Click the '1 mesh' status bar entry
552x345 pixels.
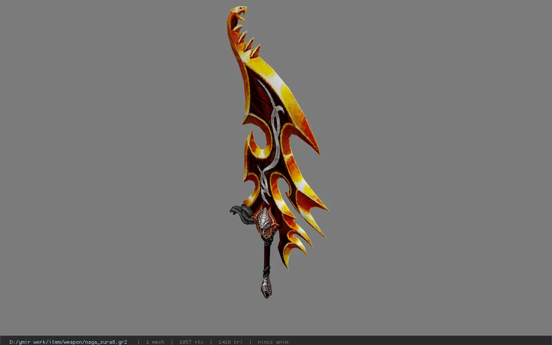[x=155, y=342]
